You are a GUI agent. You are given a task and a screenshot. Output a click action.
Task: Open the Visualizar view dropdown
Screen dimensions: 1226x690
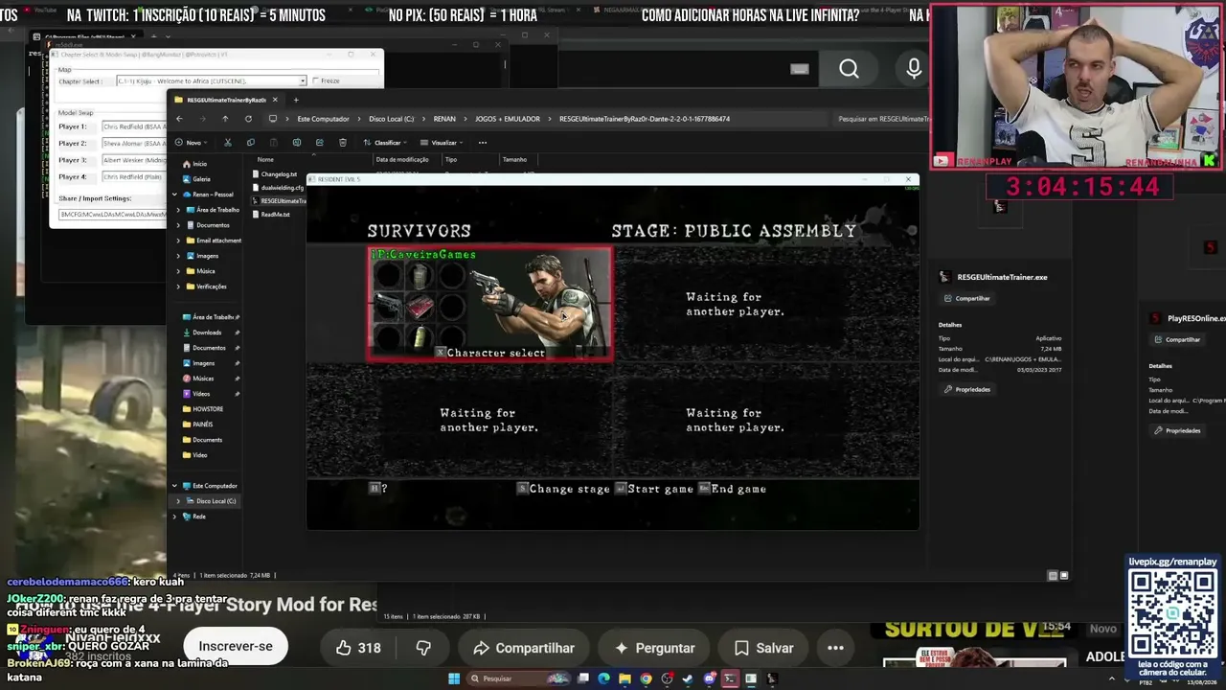[443, 143]
